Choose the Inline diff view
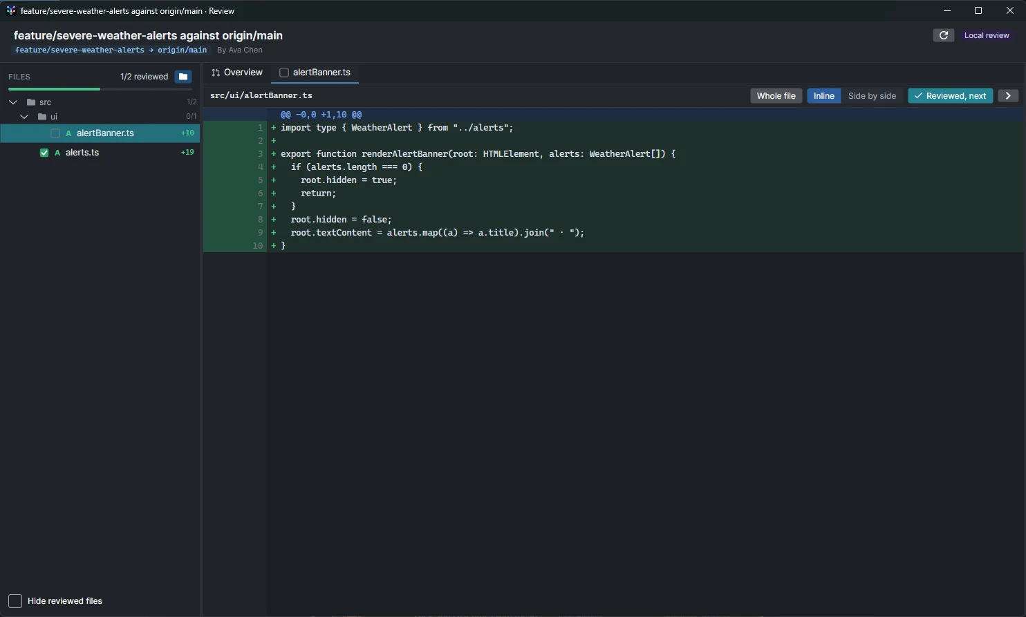Screen dimensions: 1026x617 823,96
